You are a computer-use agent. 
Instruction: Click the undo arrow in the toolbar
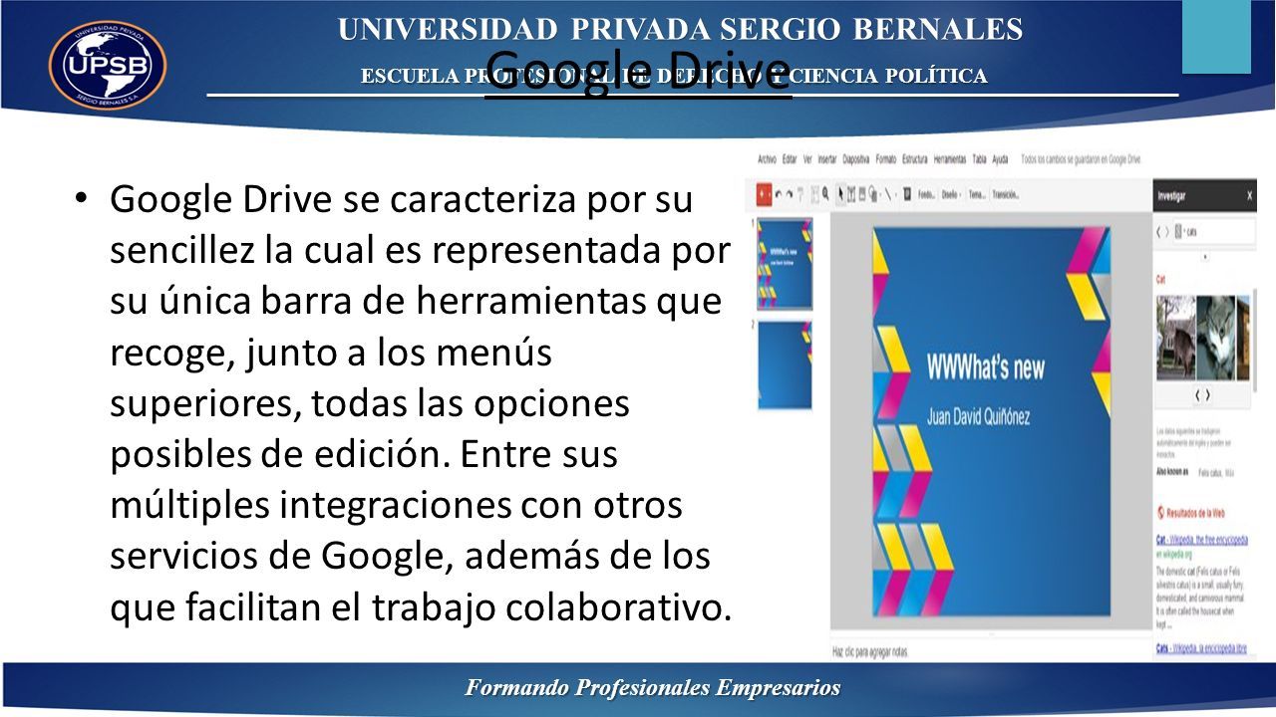[x=779, y=194]
